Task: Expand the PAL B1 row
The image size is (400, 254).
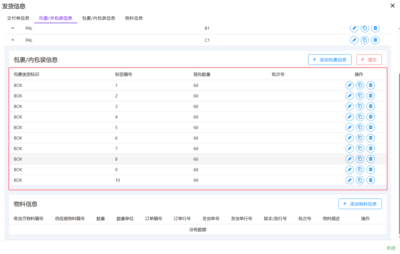Action: [x=13, y=28]
